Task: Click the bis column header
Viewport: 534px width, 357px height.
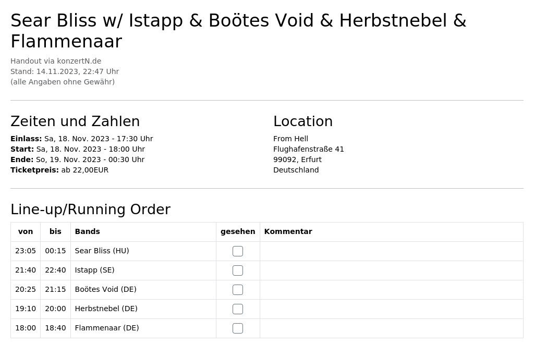Action: (55, 231)
